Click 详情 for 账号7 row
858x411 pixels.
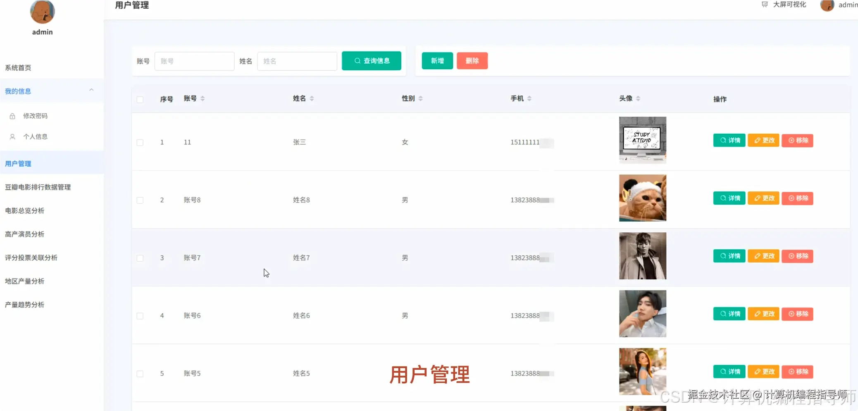pyautogui.click(x=729, y=256)
